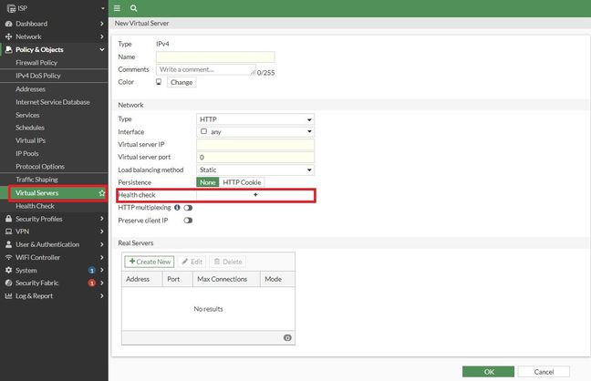Click the OK button

click(488, 372)
